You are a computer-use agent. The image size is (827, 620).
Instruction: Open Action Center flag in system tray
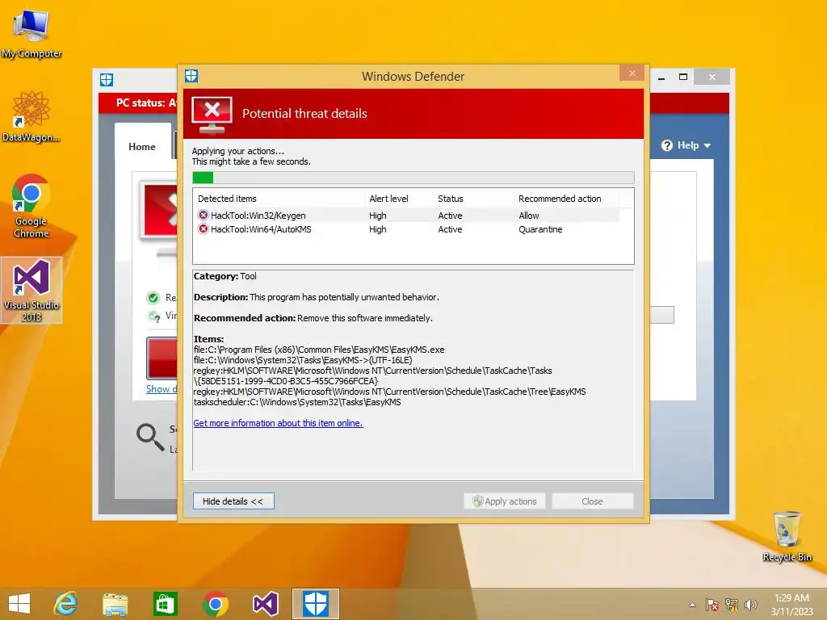tap(712, 605)
